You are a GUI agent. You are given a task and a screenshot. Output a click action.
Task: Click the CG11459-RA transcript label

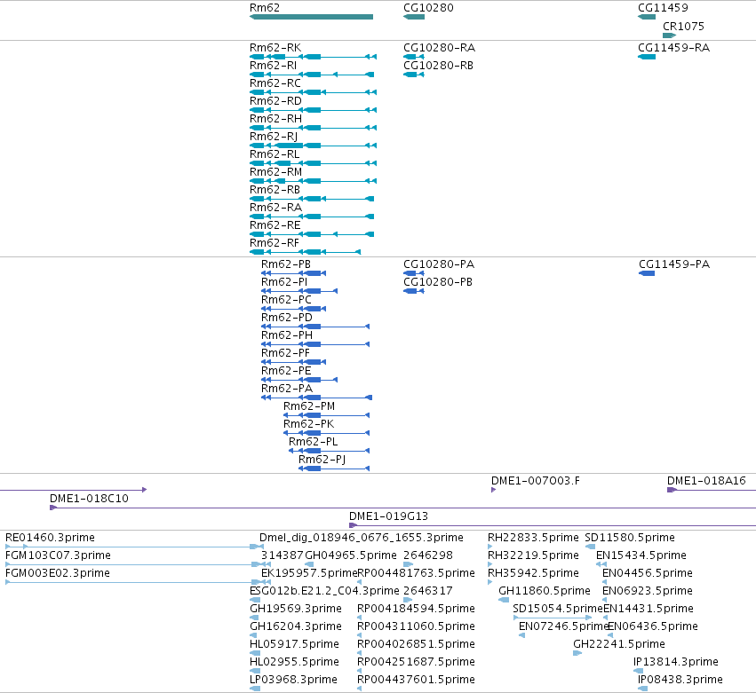click(673, 48)
